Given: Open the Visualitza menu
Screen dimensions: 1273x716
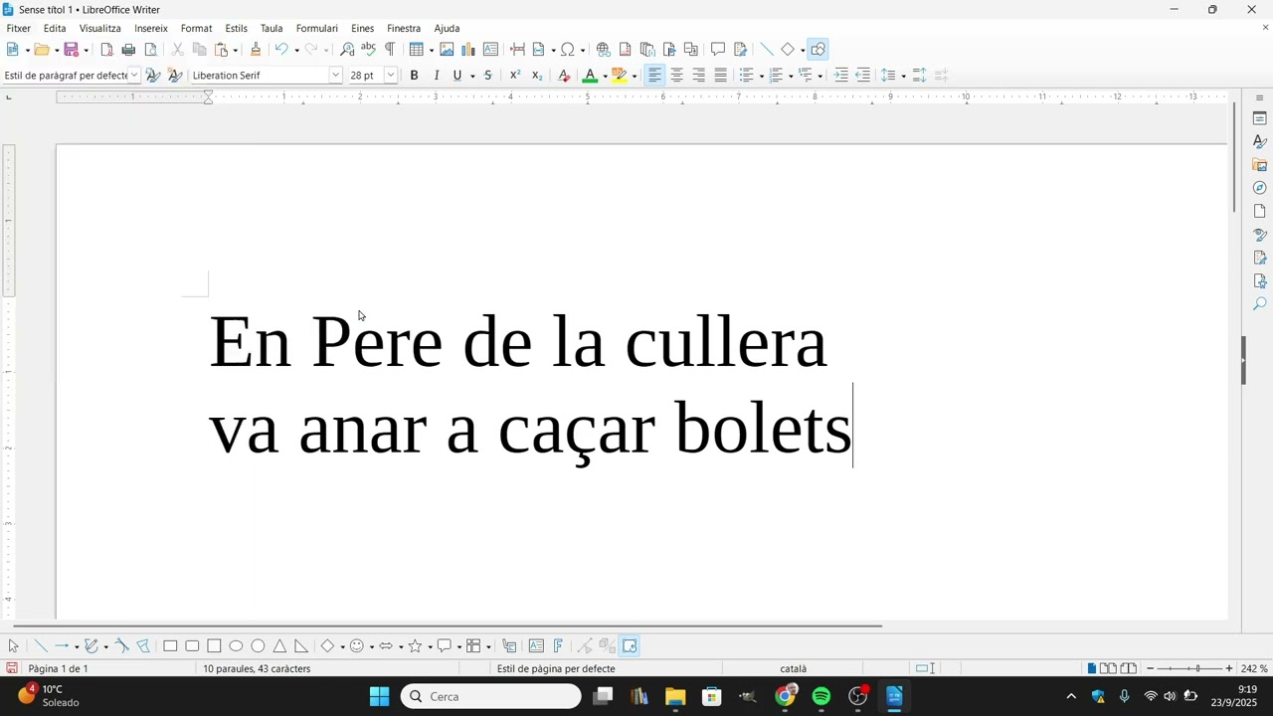Looking at the screenshot, I should tap(100, 29).
